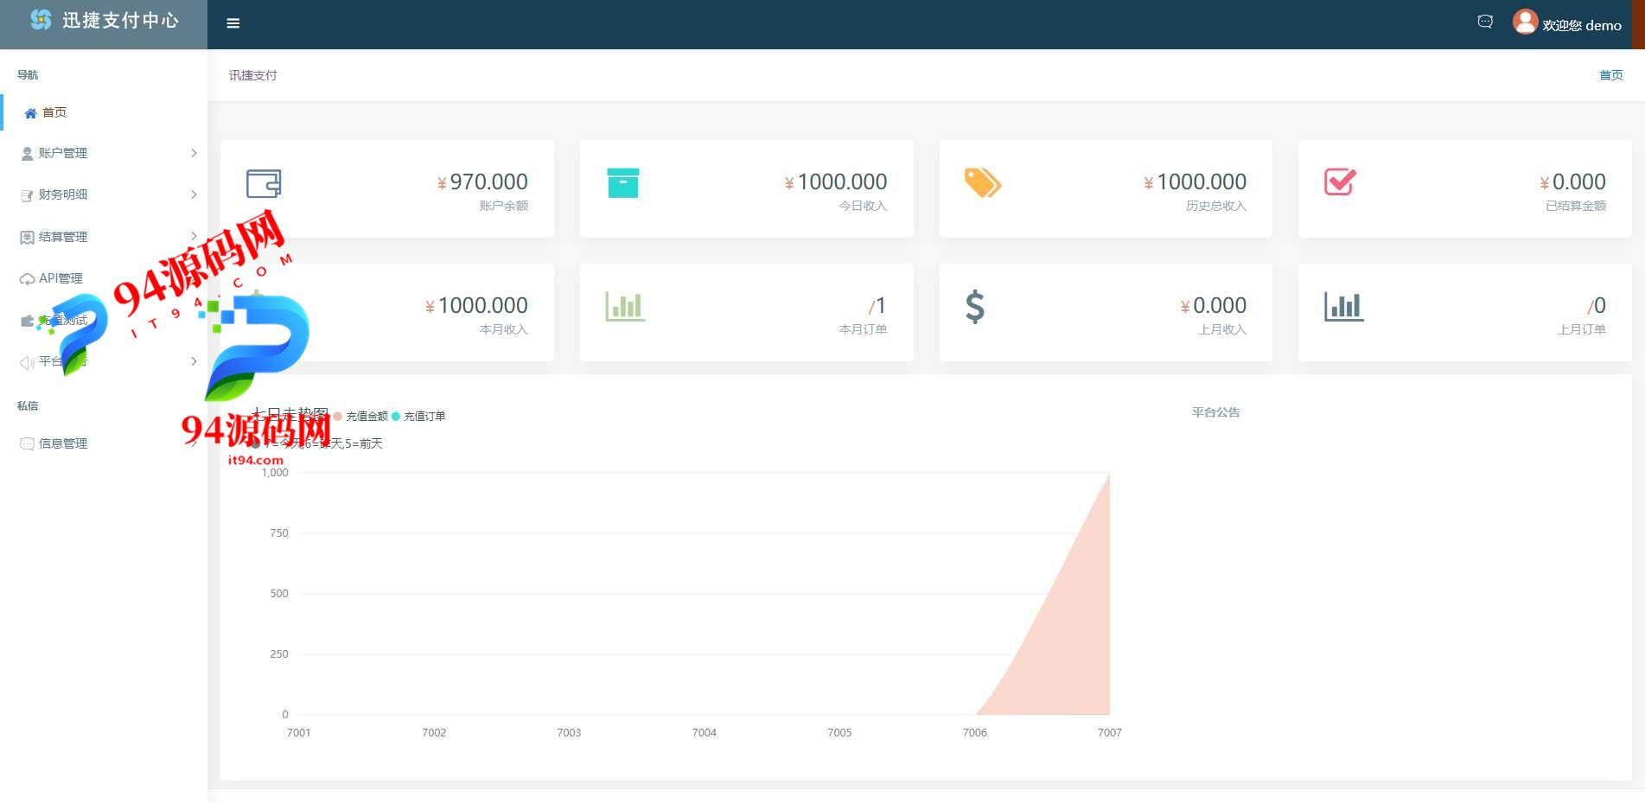Click the 历史总收入 label

click(x=1215, y=206)
